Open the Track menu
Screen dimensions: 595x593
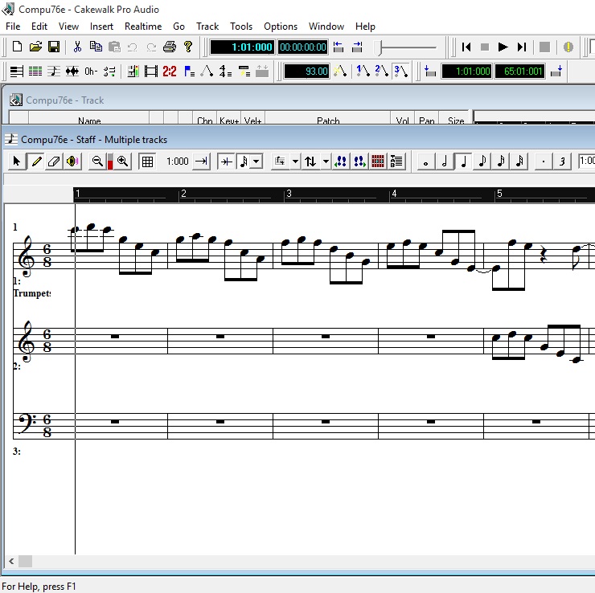[x=207, y=27]
